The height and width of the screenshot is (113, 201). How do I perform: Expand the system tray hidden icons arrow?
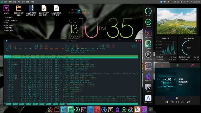(x=191, y=2)
